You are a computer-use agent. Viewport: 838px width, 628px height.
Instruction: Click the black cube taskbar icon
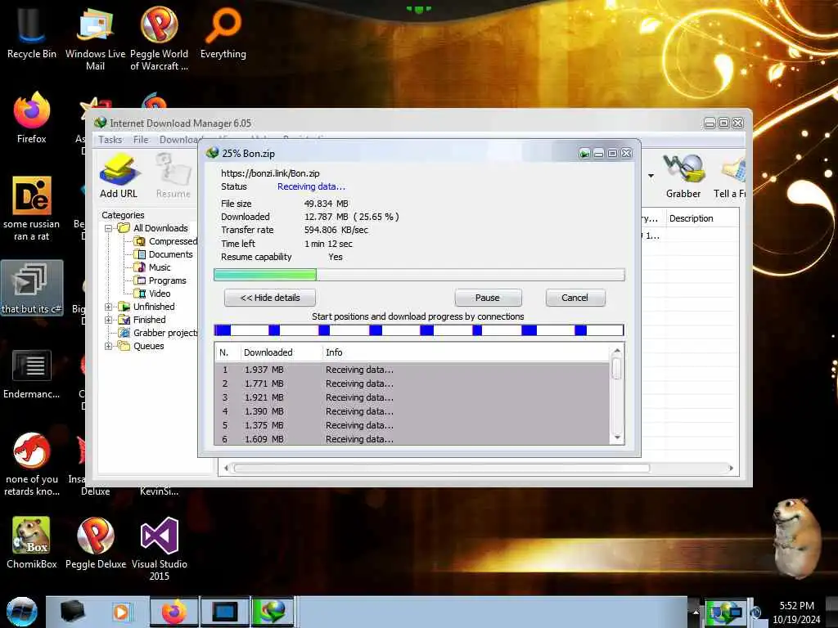(x=72, y=612)
